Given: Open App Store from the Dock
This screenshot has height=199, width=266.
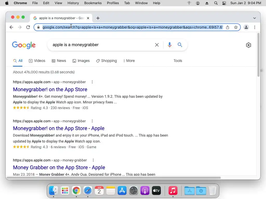Looking at the screenshot, I should [122, 190].
